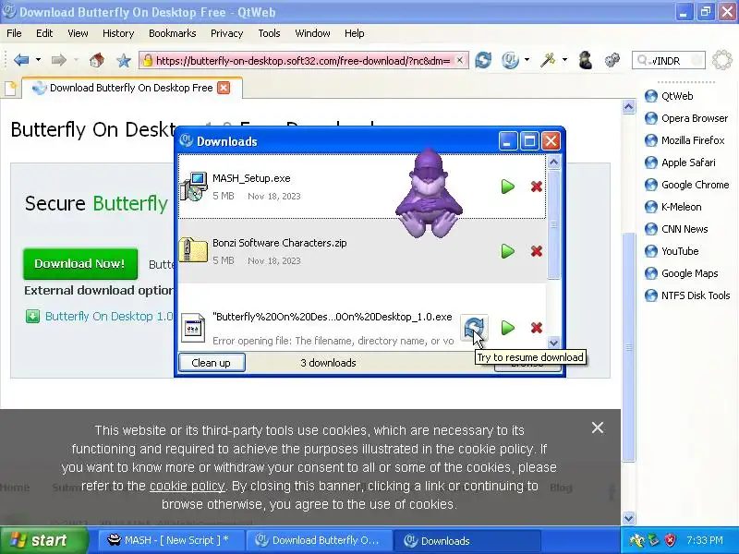Click the magic wand tools icon
This screenshot has height=554, width=739.
(x=548, y=60)
